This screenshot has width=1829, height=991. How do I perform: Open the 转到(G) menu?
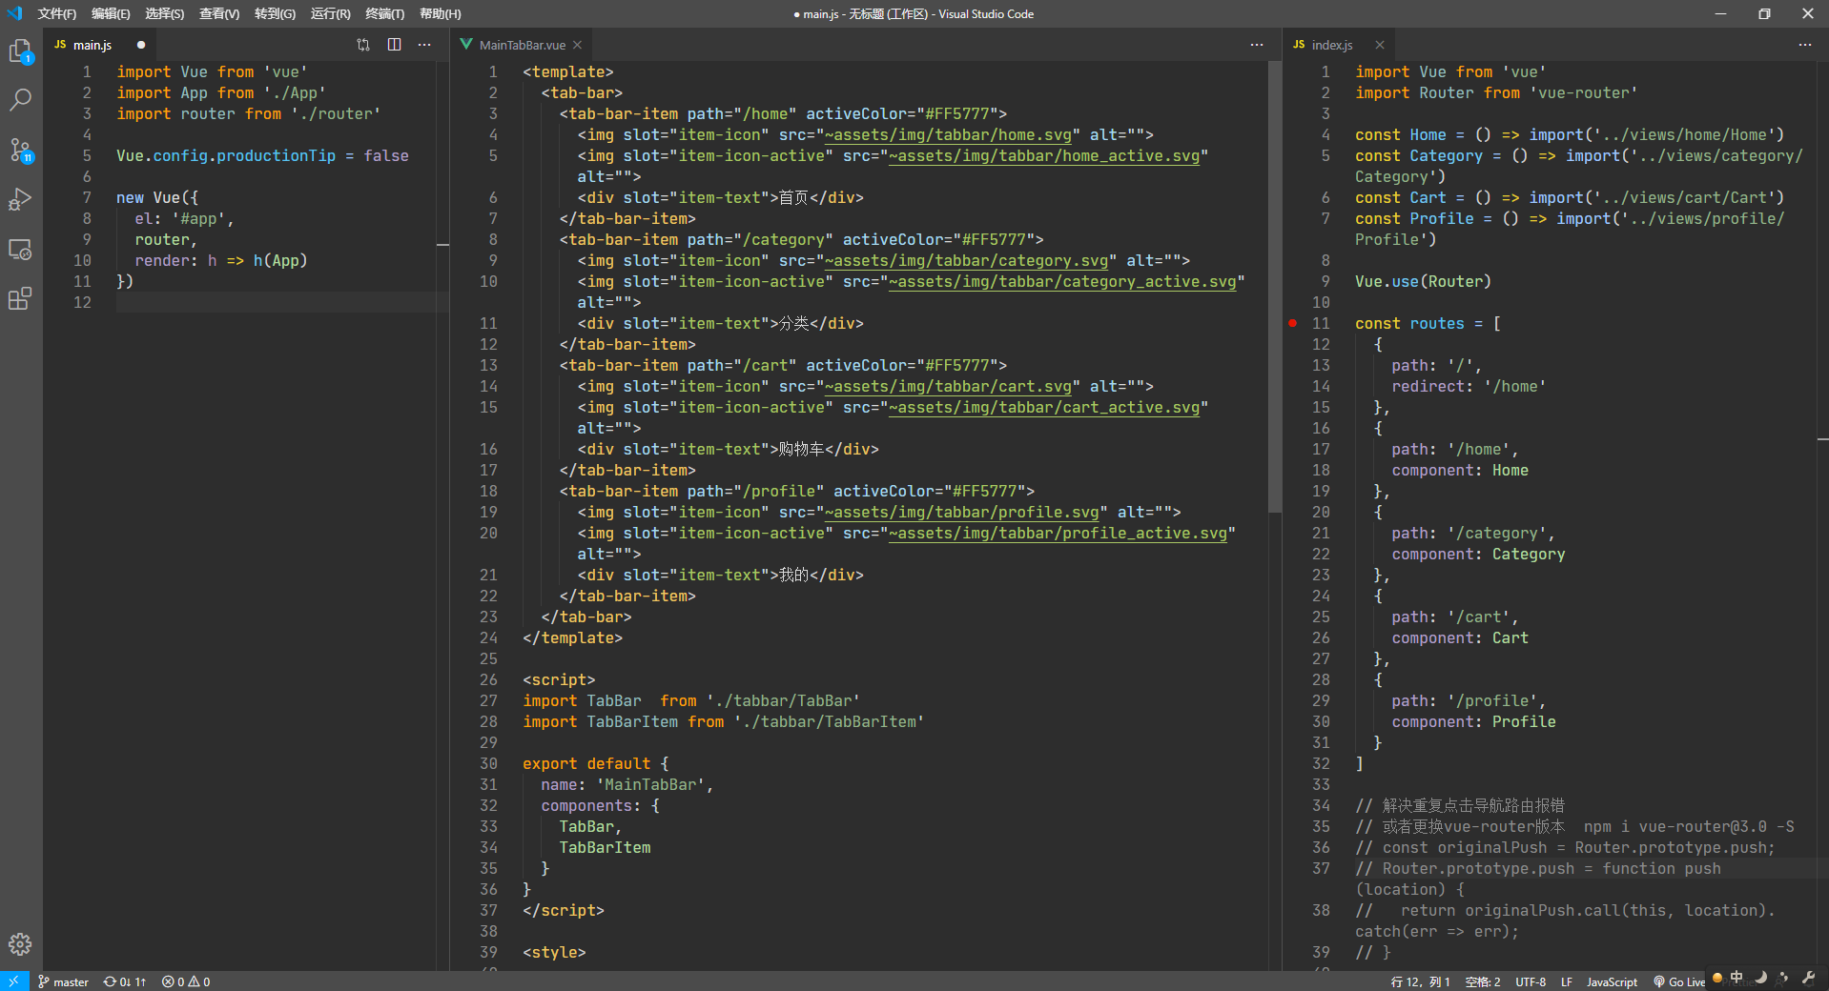[276, 13]
